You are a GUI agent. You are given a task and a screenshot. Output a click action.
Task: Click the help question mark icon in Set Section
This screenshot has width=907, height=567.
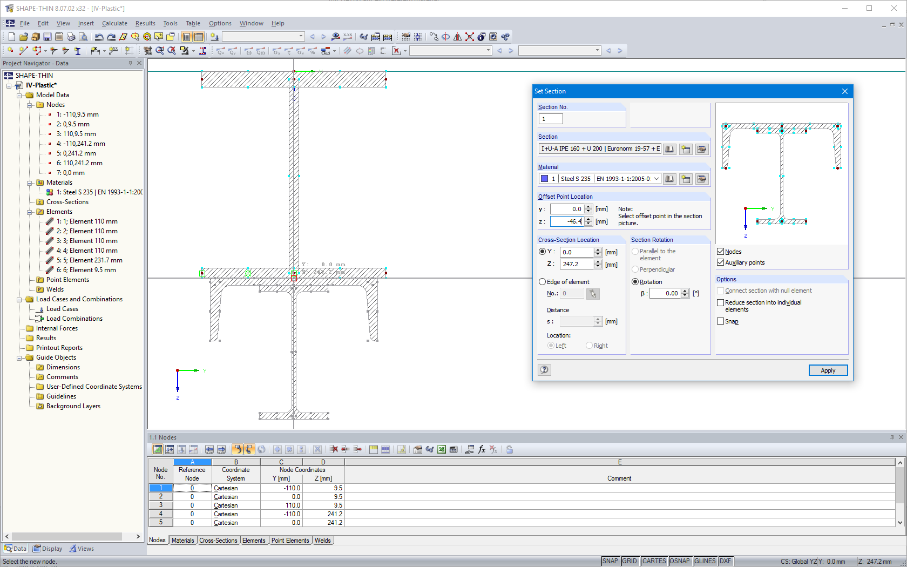[545, 370]
